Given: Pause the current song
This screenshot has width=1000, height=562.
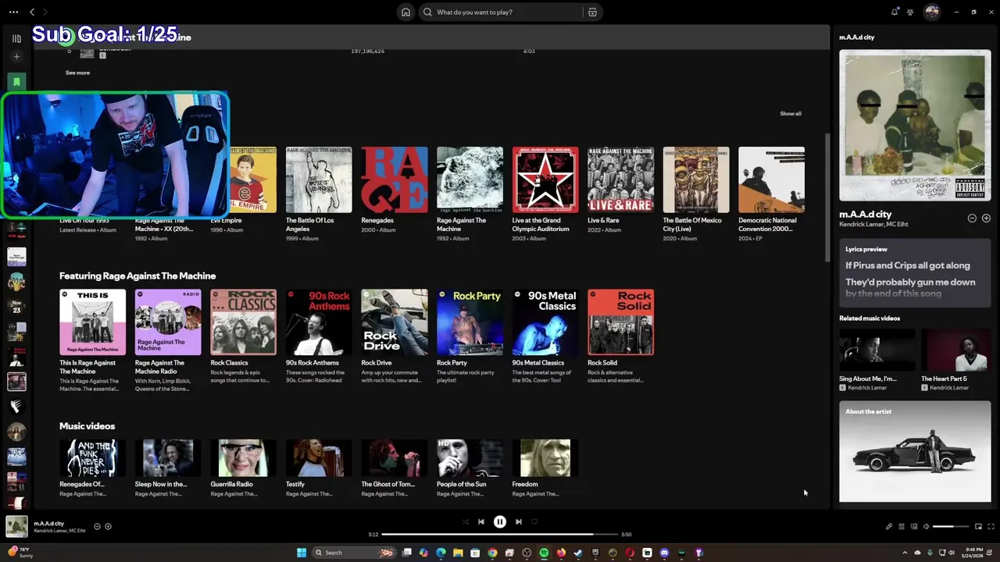Looking at the screenshot, I should 500,521.
